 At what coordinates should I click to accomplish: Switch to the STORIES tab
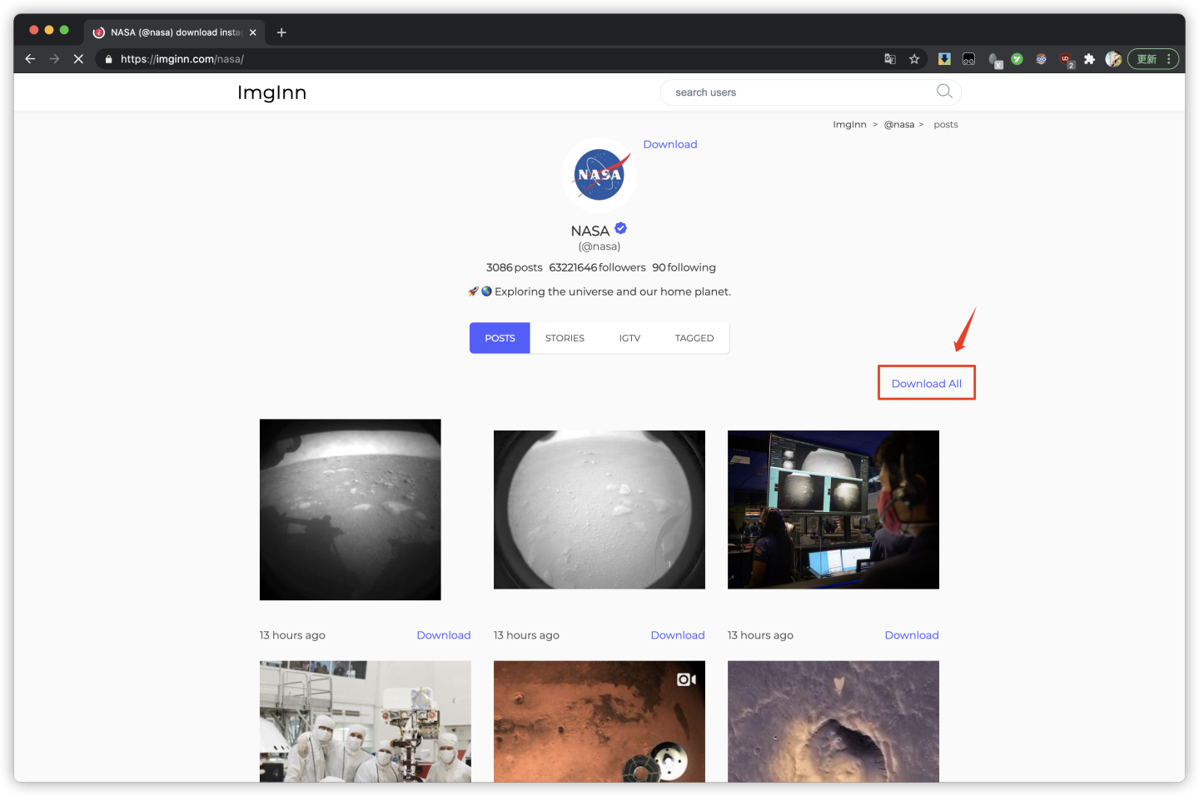[x=565, y=338]
